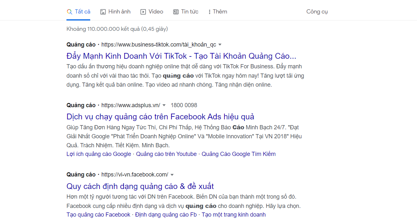Open the Video tab

coord(155,12)
